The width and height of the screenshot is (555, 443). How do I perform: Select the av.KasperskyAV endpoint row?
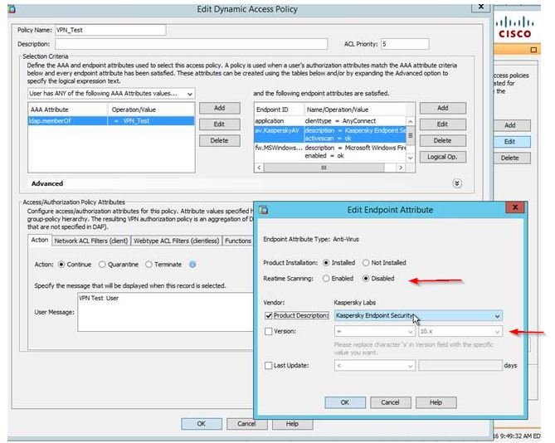[330, 134]
